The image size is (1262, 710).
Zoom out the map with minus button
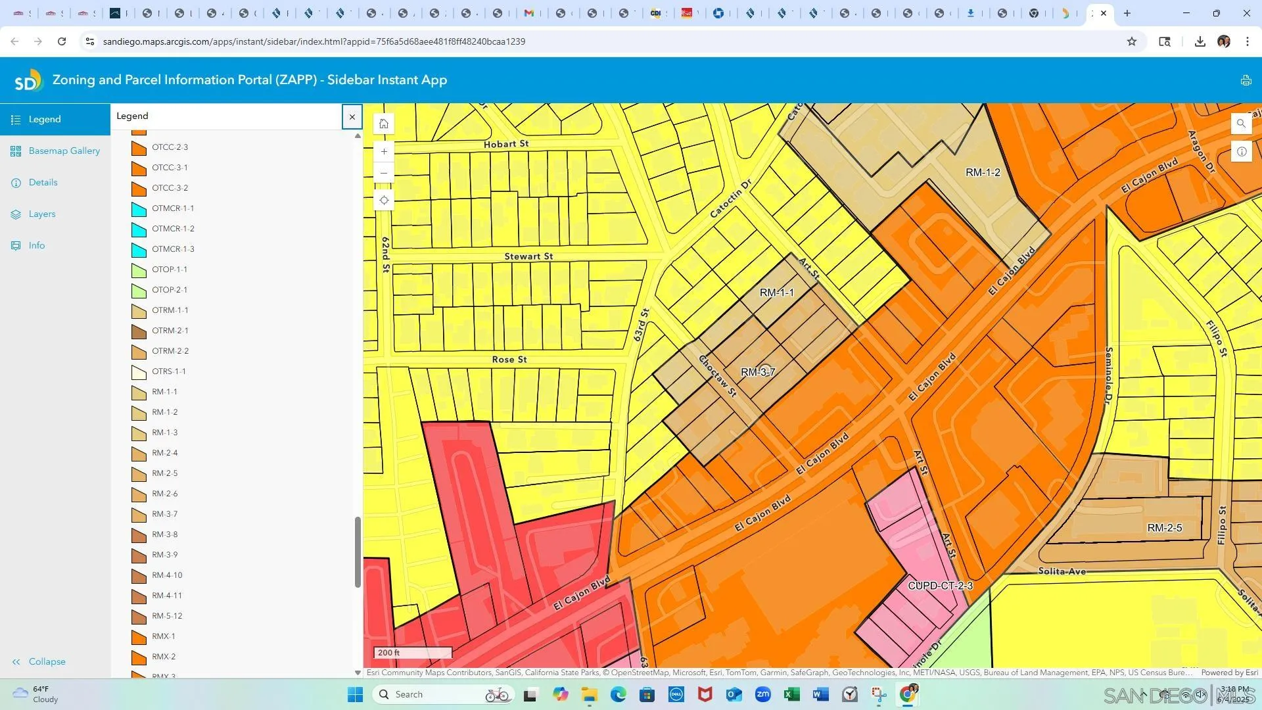[x=384, y=174]
